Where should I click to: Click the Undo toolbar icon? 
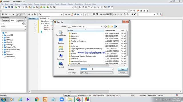tap(16, 7)
